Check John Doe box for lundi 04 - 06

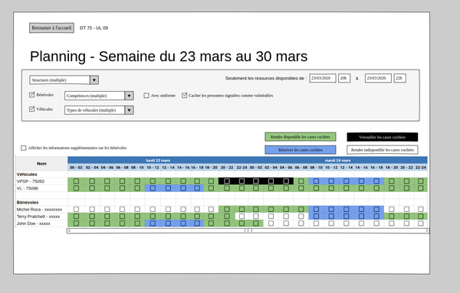[107, 223]
